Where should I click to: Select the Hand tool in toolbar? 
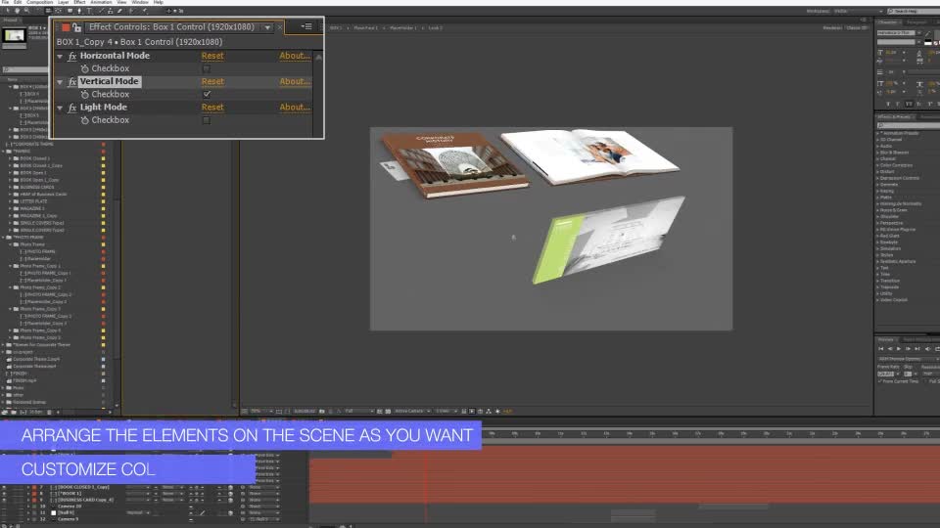tap(17, 10)
